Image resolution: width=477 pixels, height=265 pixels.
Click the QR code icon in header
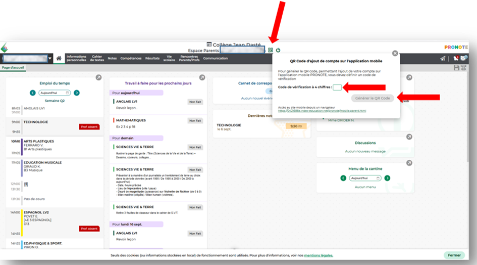point(271,50)
